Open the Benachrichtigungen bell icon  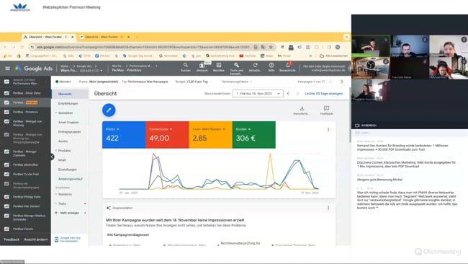coord(288,67)
